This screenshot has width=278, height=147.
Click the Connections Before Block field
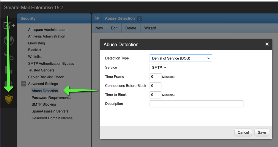point(155,86)
